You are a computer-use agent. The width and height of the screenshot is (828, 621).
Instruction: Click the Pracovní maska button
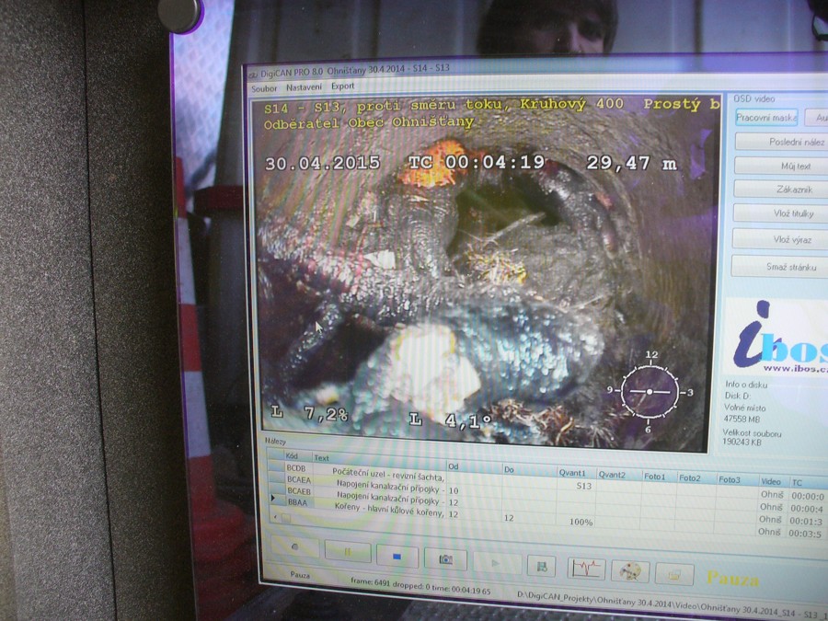(765, 118)
